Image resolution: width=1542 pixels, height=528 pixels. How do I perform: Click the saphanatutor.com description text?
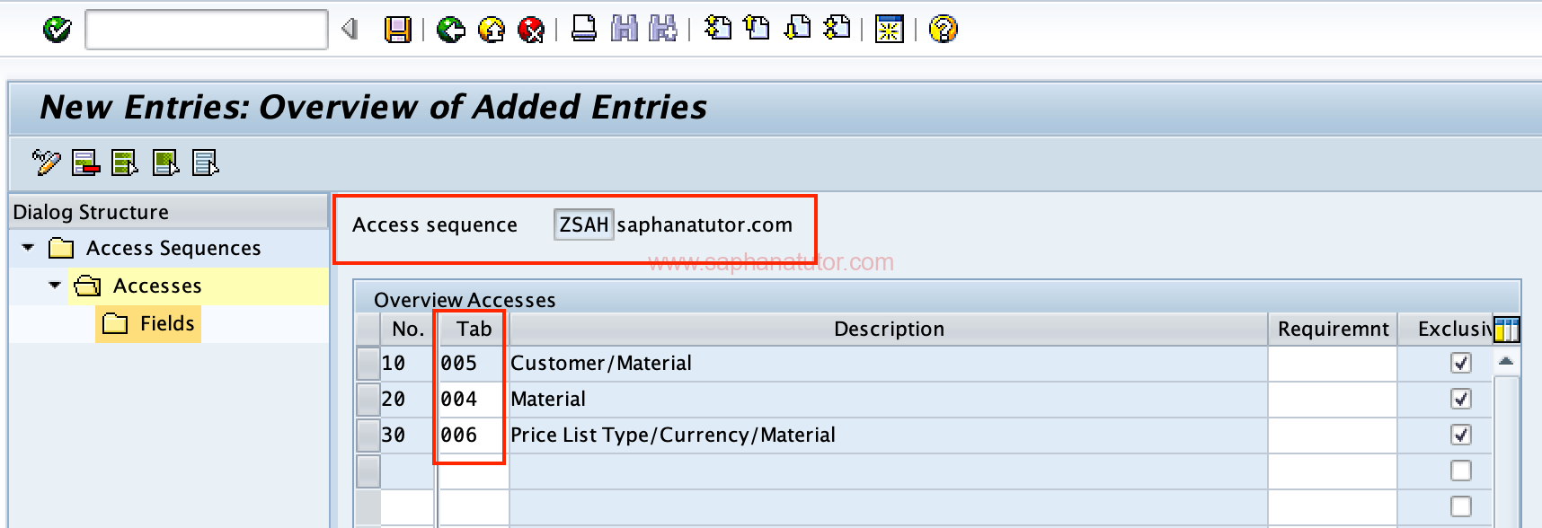pos(705,224)
